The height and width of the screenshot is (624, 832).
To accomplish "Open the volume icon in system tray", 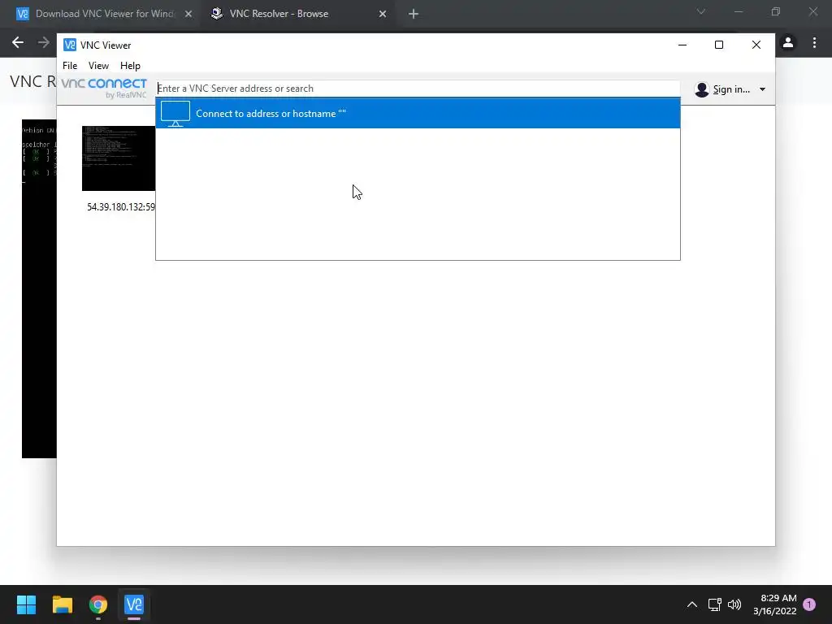I will (x=734, y=604).
